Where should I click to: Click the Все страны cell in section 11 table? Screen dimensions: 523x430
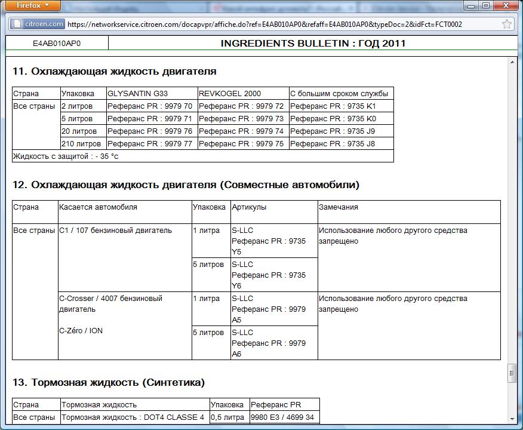[x=36, y=125]
